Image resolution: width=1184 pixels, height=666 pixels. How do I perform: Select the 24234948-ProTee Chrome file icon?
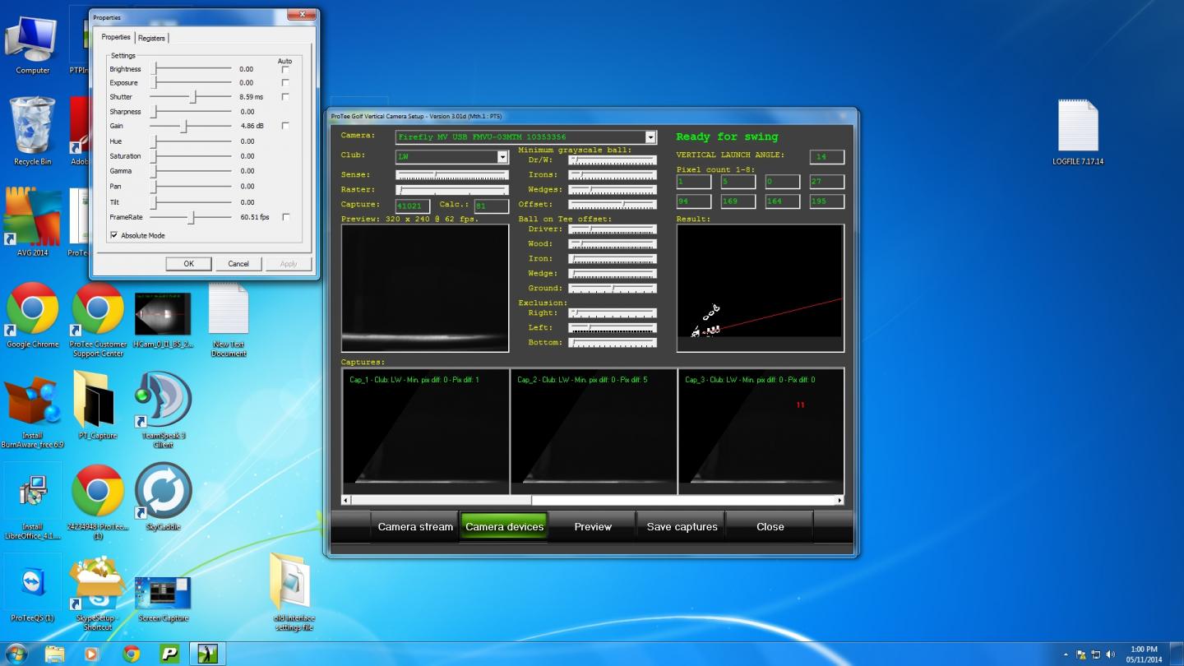coord(98,502)
